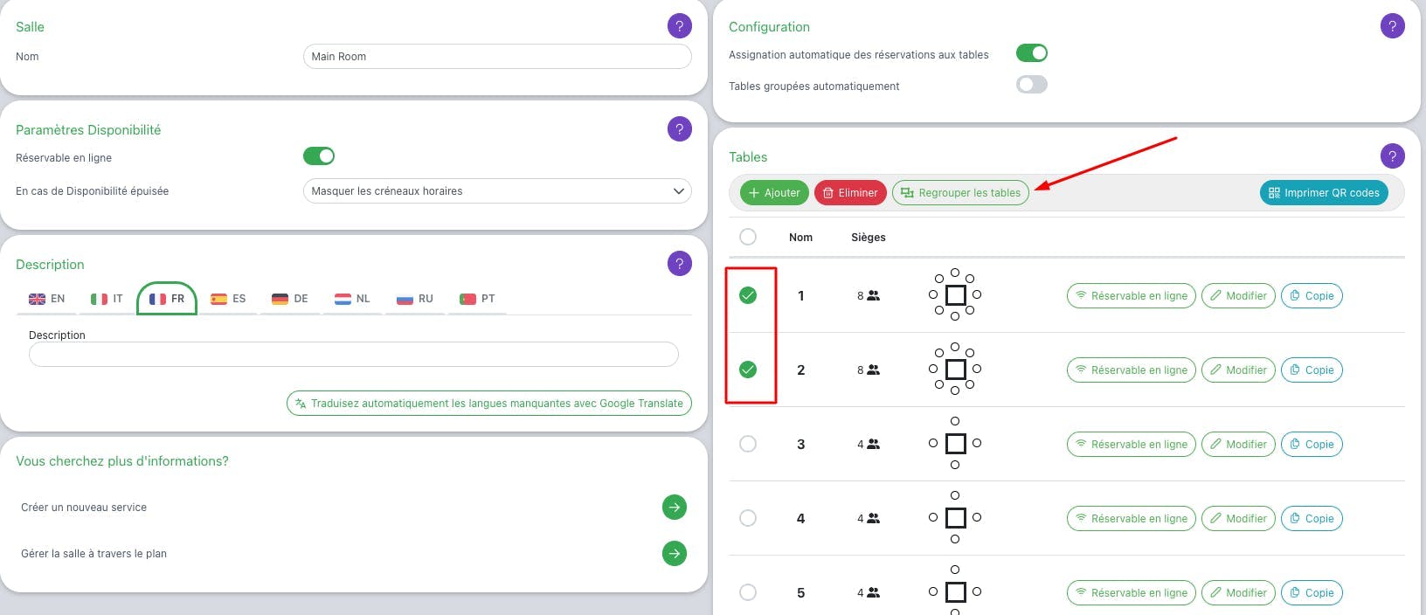The height and width of the screenshot is (615, 1426).
Task: Enable Tables groupées automatiquement switch
Action: click(x=1032, y=85)
